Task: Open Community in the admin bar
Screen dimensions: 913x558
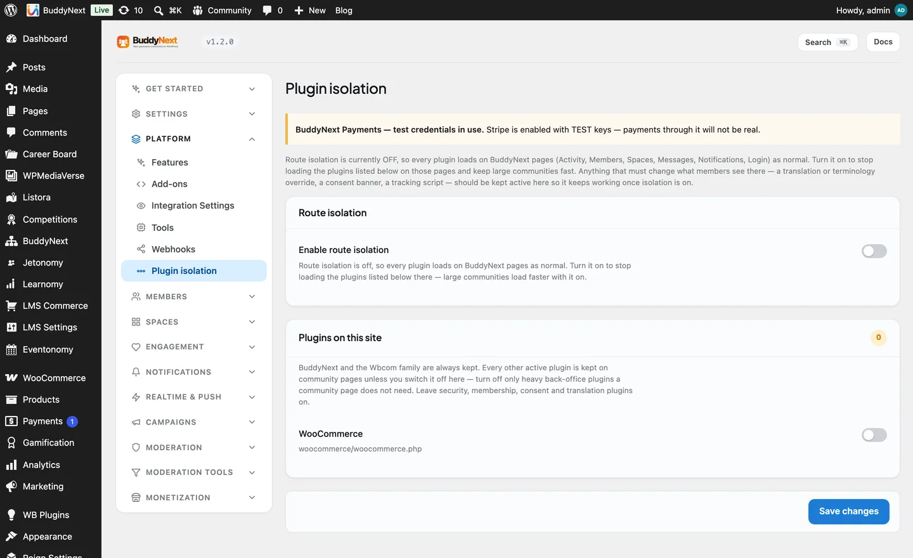Action: coord(223,10)
